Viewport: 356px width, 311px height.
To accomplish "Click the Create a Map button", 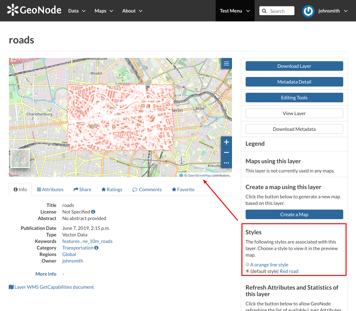I will click(x=294, y=215).
